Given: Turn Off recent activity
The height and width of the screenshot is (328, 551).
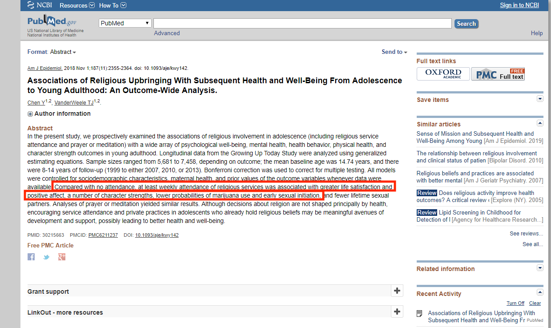Looking at the screenshot, I should point(515,303).
